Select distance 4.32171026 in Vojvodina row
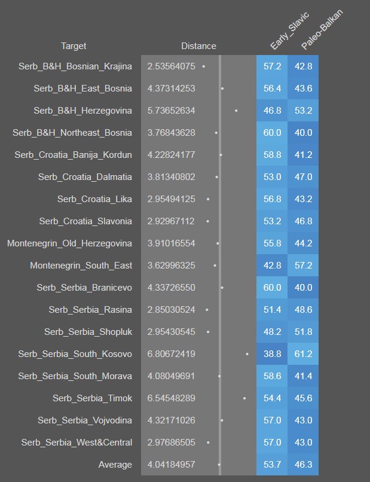This screenshot has width=370, height=482. pos(172,420)
